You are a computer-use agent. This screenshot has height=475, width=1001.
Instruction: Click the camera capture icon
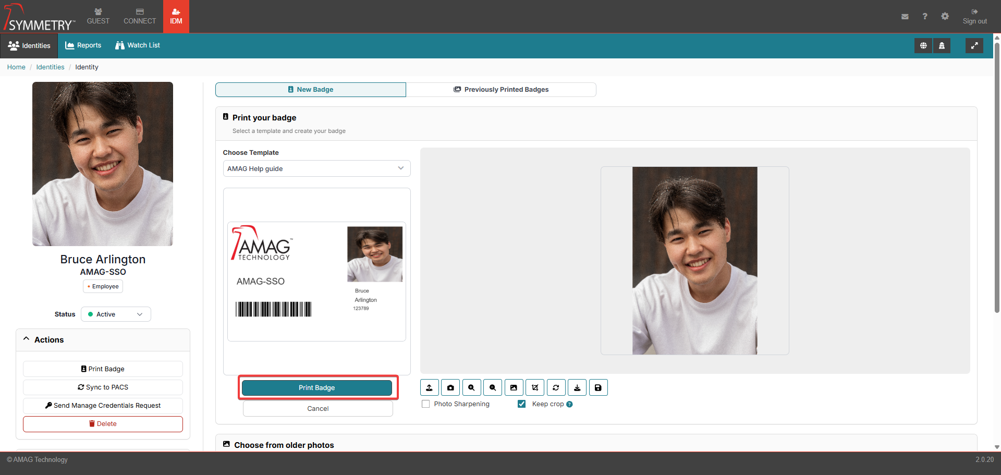coord(450,387)
